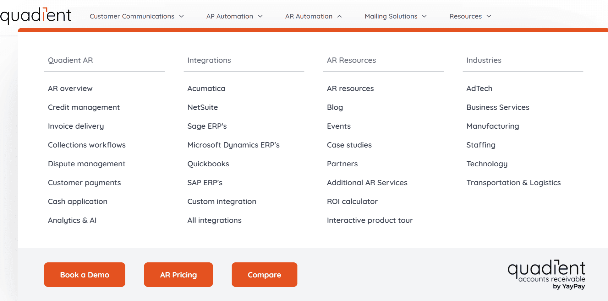Click Quadient AR column heading

[x=70, y=60]
